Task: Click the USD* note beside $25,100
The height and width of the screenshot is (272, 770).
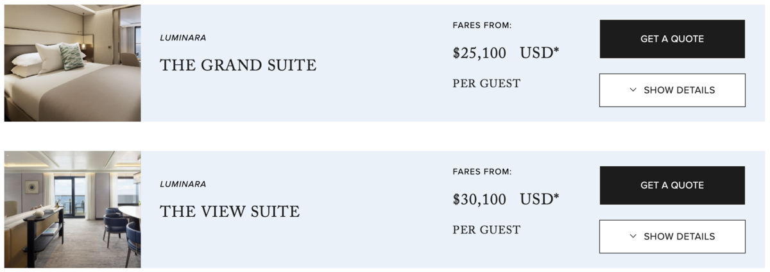Action: click(540, 53)
